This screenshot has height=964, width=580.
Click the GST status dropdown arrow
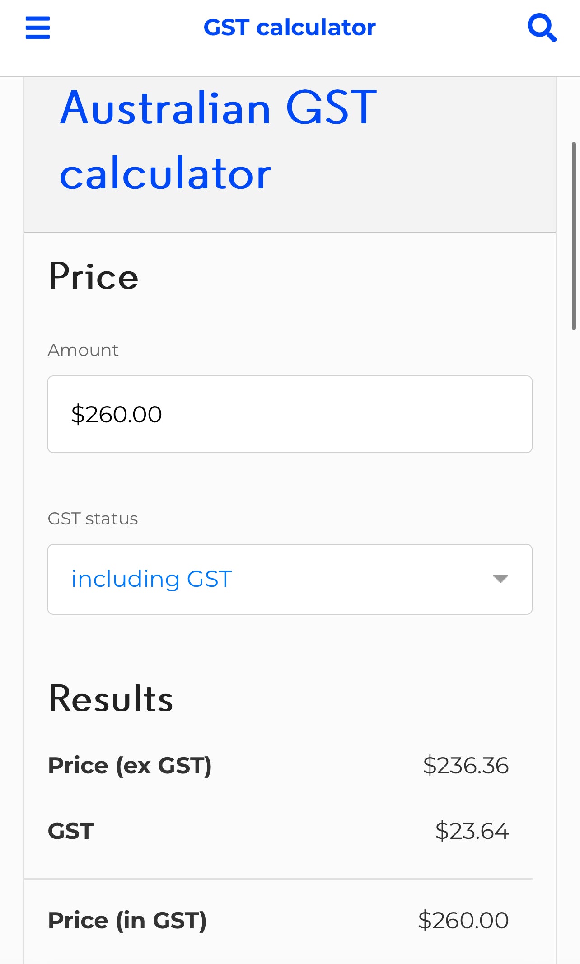click(500, 579)
